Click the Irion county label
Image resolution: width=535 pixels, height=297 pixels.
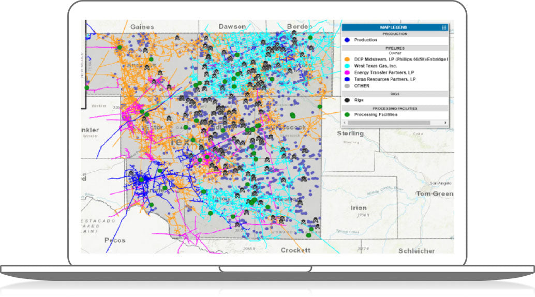pos(359,208)
